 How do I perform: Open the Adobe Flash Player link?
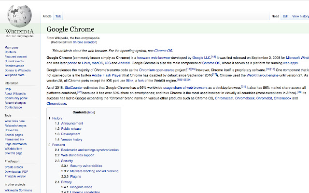[x=107, y=75]
